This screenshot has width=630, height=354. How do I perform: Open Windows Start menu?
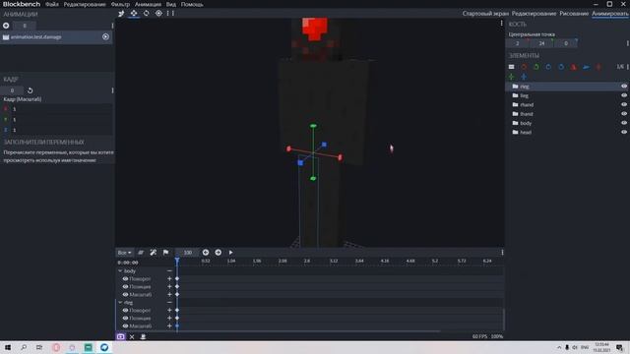point(8,347)
